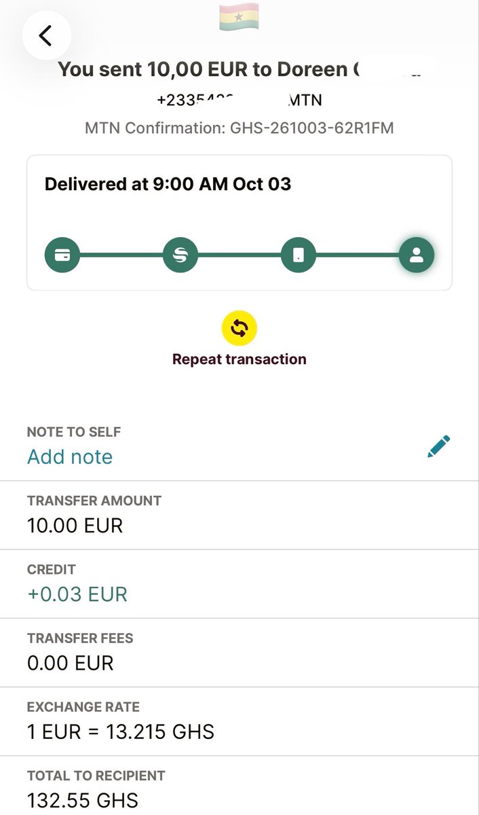Tap the Ghana flag icon
The height and width of the screenshot is (815, 479).
point(239,16)
